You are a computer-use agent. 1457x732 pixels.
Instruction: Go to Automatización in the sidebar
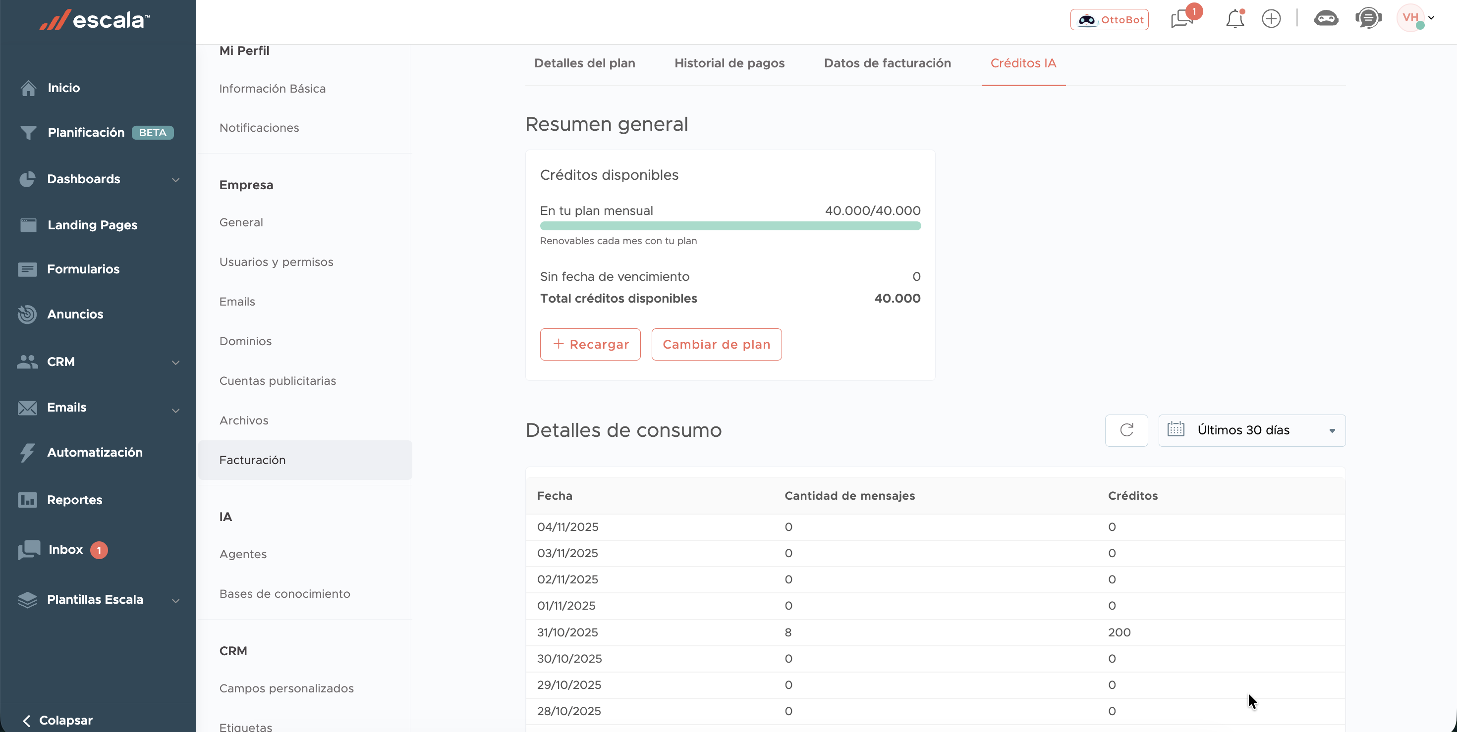pyautogui.click(x=95, y=452)
